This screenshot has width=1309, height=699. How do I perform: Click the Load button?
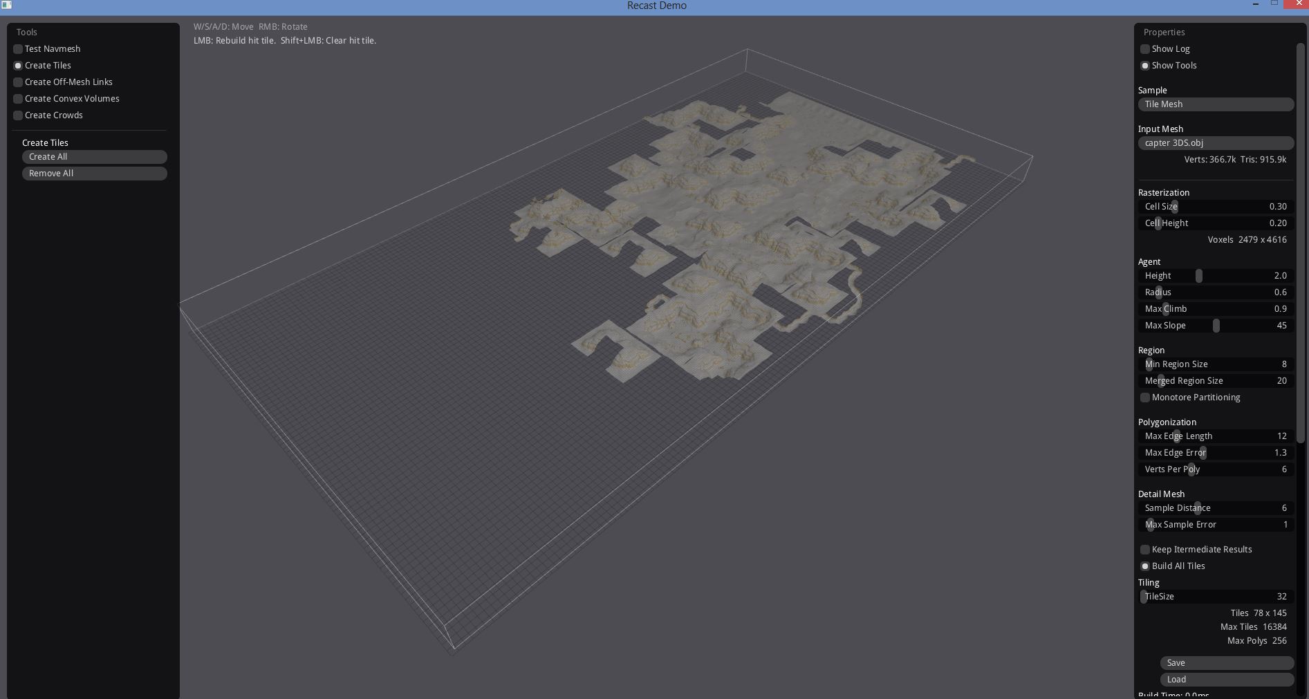pos(1226,680)
